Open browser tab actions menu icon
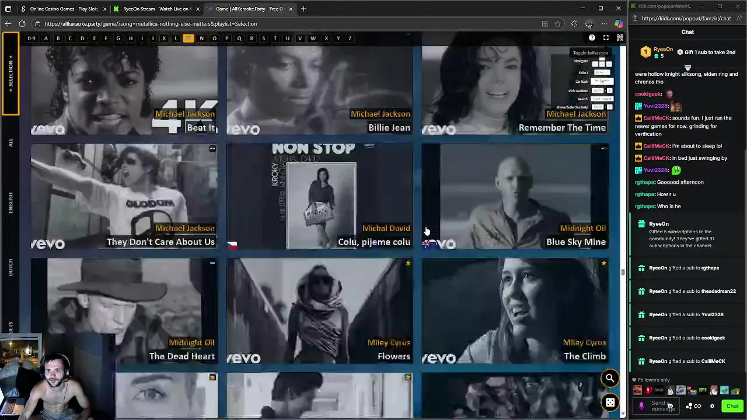The height and width of the screenshot is (420, 747). click(x=8, y=9)
